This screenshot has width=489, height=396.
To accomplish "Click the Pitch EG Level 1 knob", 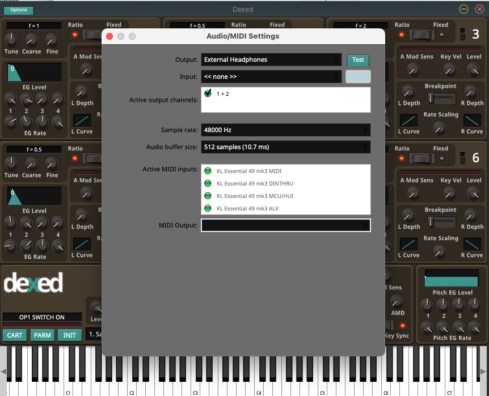I will [x=427, y=305].
